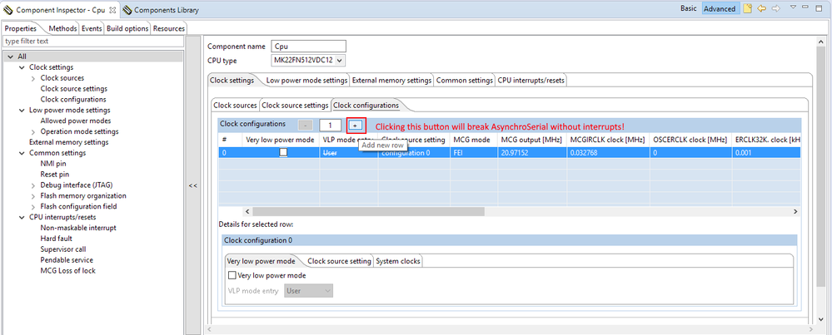Open the Clock sources sub-tab

click(235, 106)
